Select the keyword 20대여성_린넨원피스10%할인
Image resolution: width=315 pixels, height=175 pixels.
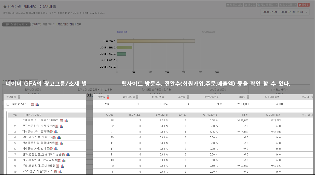(x=41, y=120)
